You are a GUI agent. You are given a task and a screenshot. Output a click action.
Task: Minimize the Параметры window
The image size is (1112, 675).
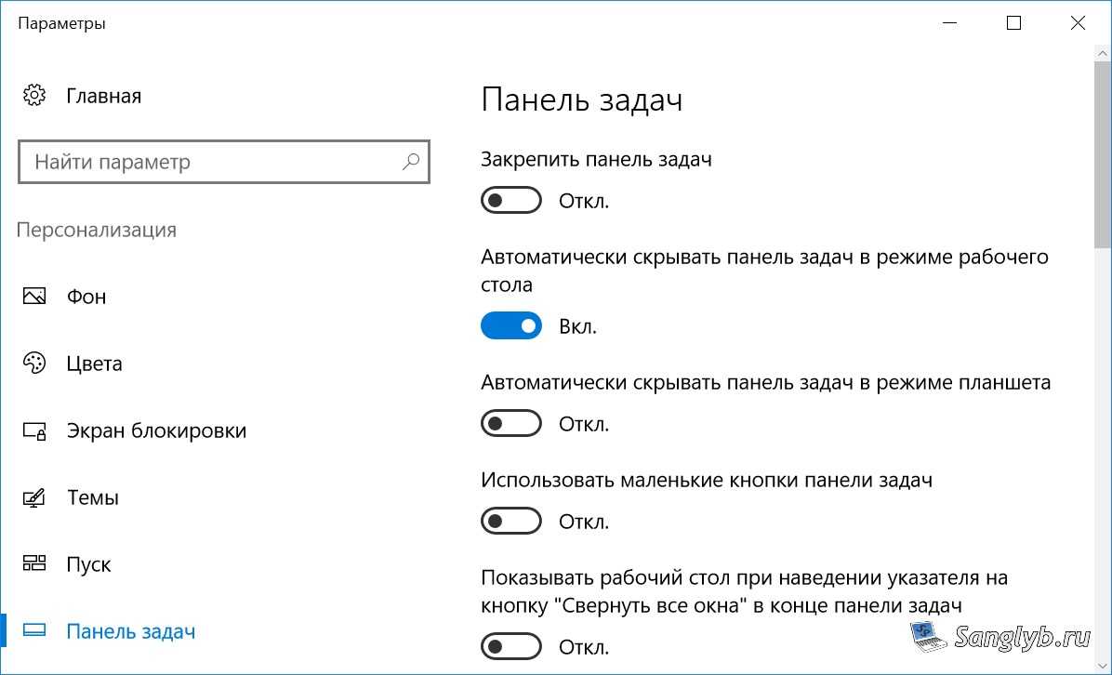coord(949,22)
